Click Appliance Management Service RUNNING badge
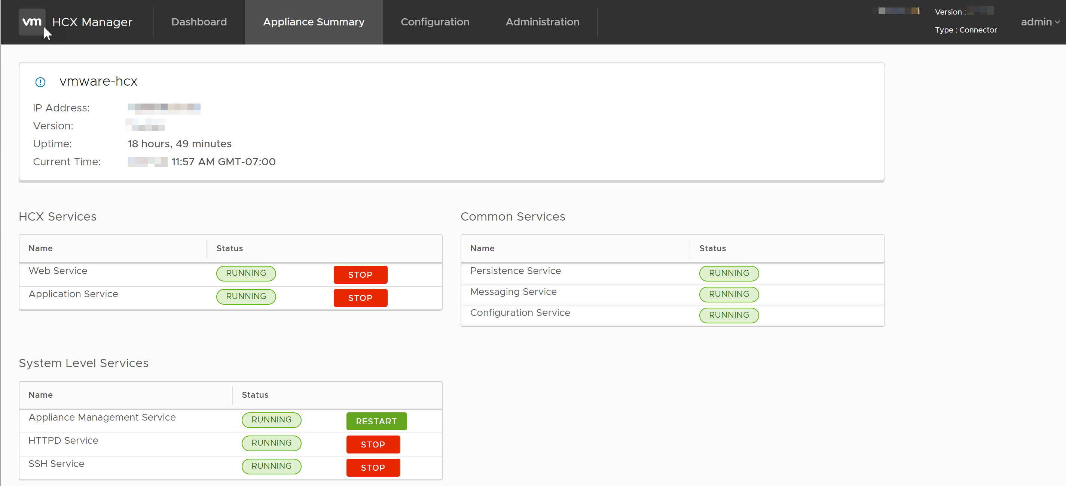Image resolution: width=1066 pixels, height=486 pixels. 272,419
